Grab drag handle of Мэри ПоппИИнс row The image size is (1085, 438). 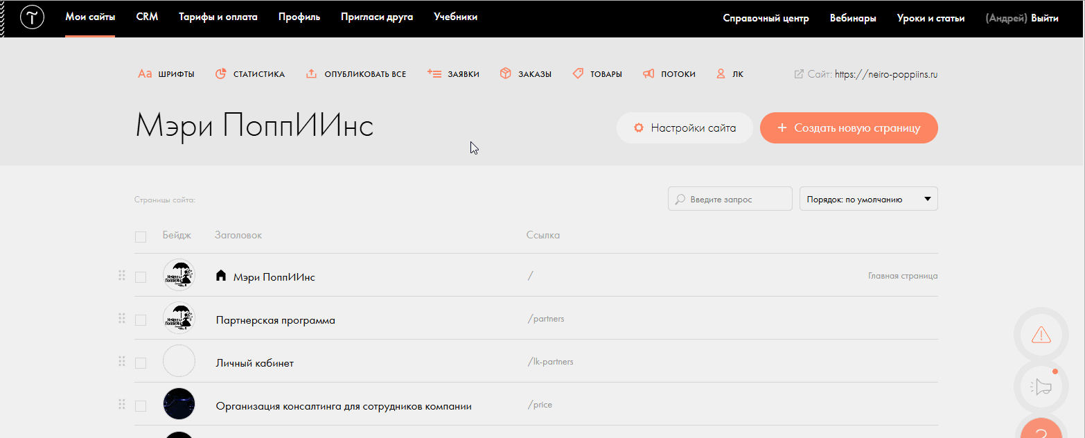point(122,275)
